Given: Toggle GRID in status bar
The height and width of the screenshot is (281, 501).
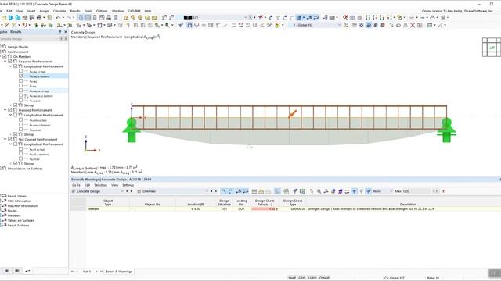Looking at the screenshot, I should tap(302, 278).
